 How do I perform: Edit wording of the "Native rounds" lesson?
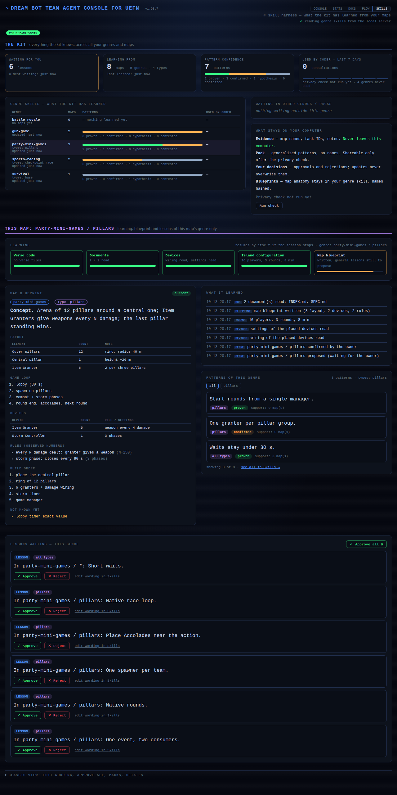pos(97,716)
